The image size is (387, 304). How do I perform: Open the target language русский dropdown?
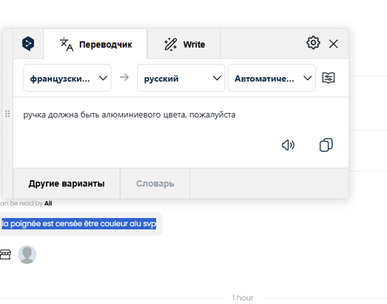click(181, 78)
